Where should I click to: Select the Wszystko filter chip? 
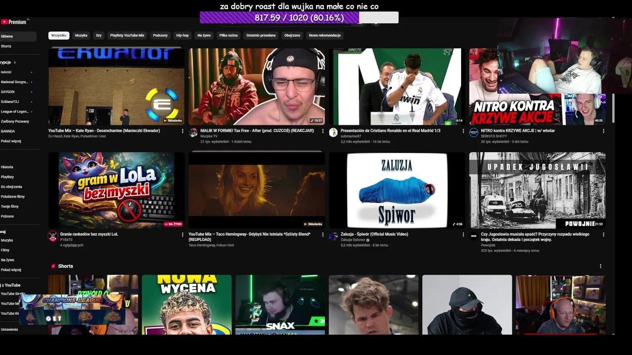coord(59,35)
